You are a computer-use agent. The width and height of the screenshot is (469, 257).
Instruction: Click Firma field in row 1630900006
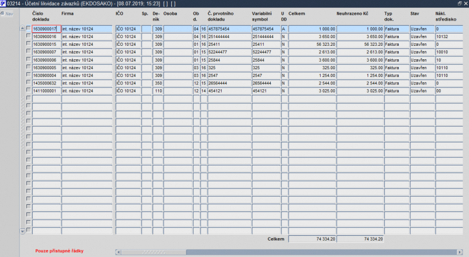tap(87, 60)
